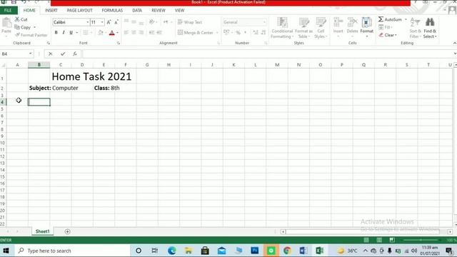Viewport: 457px width, 257px height.
Task: Switch to the PAGE LAYOUT tab
Action: coord(79,10)
